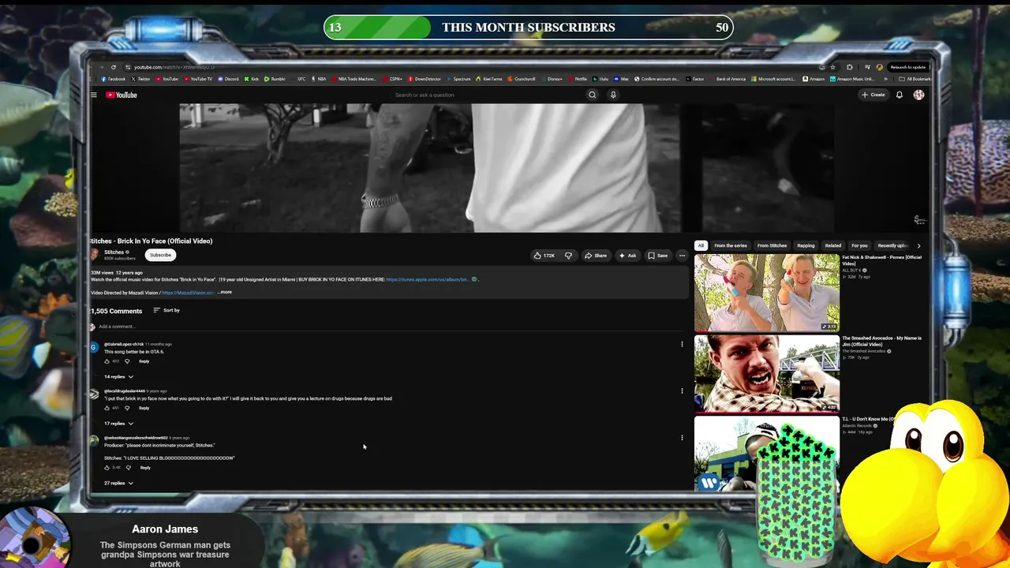Reply to the localdrugdealer4446 comment
Screen dimensions: 1010x568
click(144, 408)
